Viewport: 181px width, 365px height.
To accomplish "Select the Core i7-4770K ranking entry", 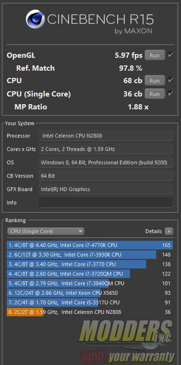I will coord(90,245).
